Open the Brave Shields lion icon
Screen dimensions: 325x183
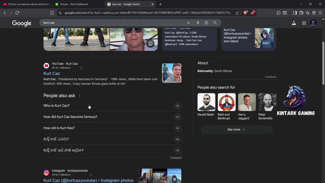(245, 12)
